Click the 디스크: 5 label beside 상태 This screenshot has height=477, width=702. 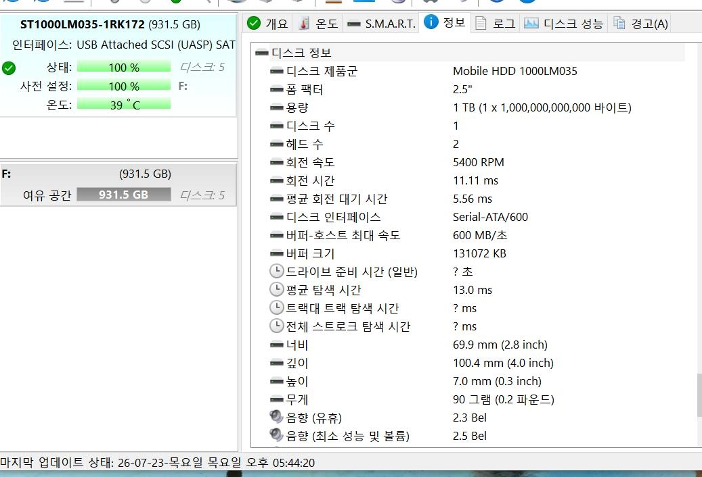(x=202, y=67)
